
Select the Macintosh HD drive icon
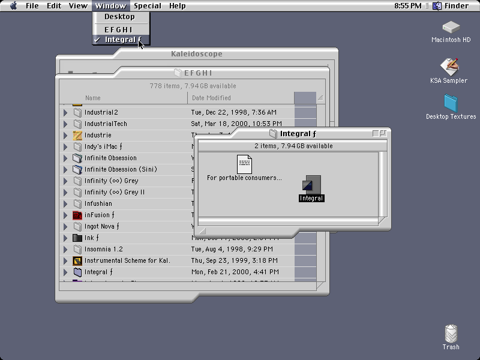pos(451,28)
